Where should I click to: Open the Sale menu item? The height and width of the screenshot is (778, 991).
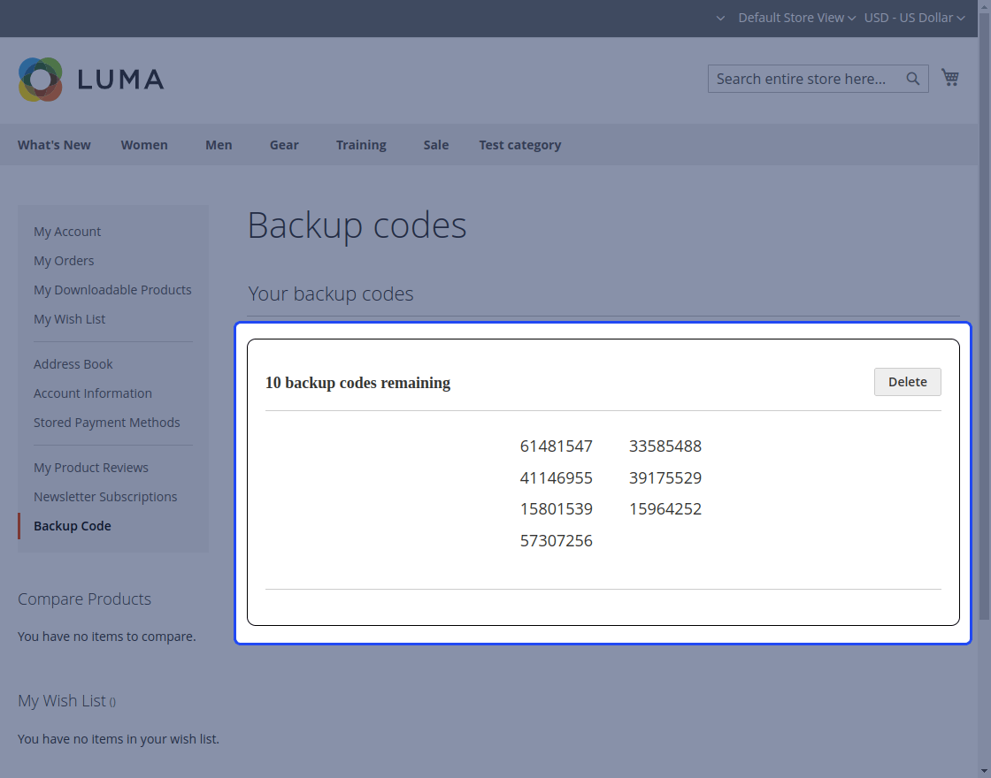tap(435, 145)
